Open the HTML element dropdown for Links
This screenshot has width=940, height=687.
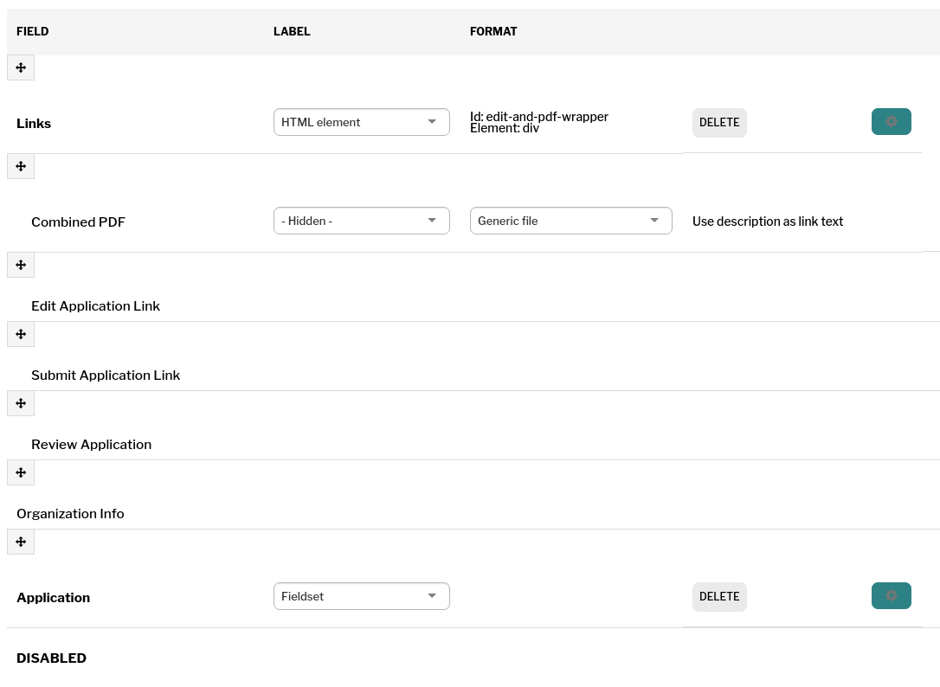(361, 122)
